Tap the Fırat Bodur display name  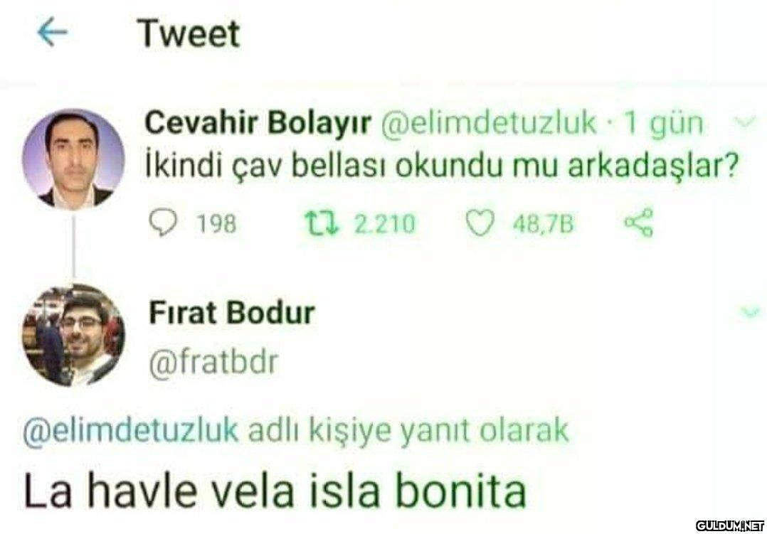pyautogui.click(x=231, y=313)
